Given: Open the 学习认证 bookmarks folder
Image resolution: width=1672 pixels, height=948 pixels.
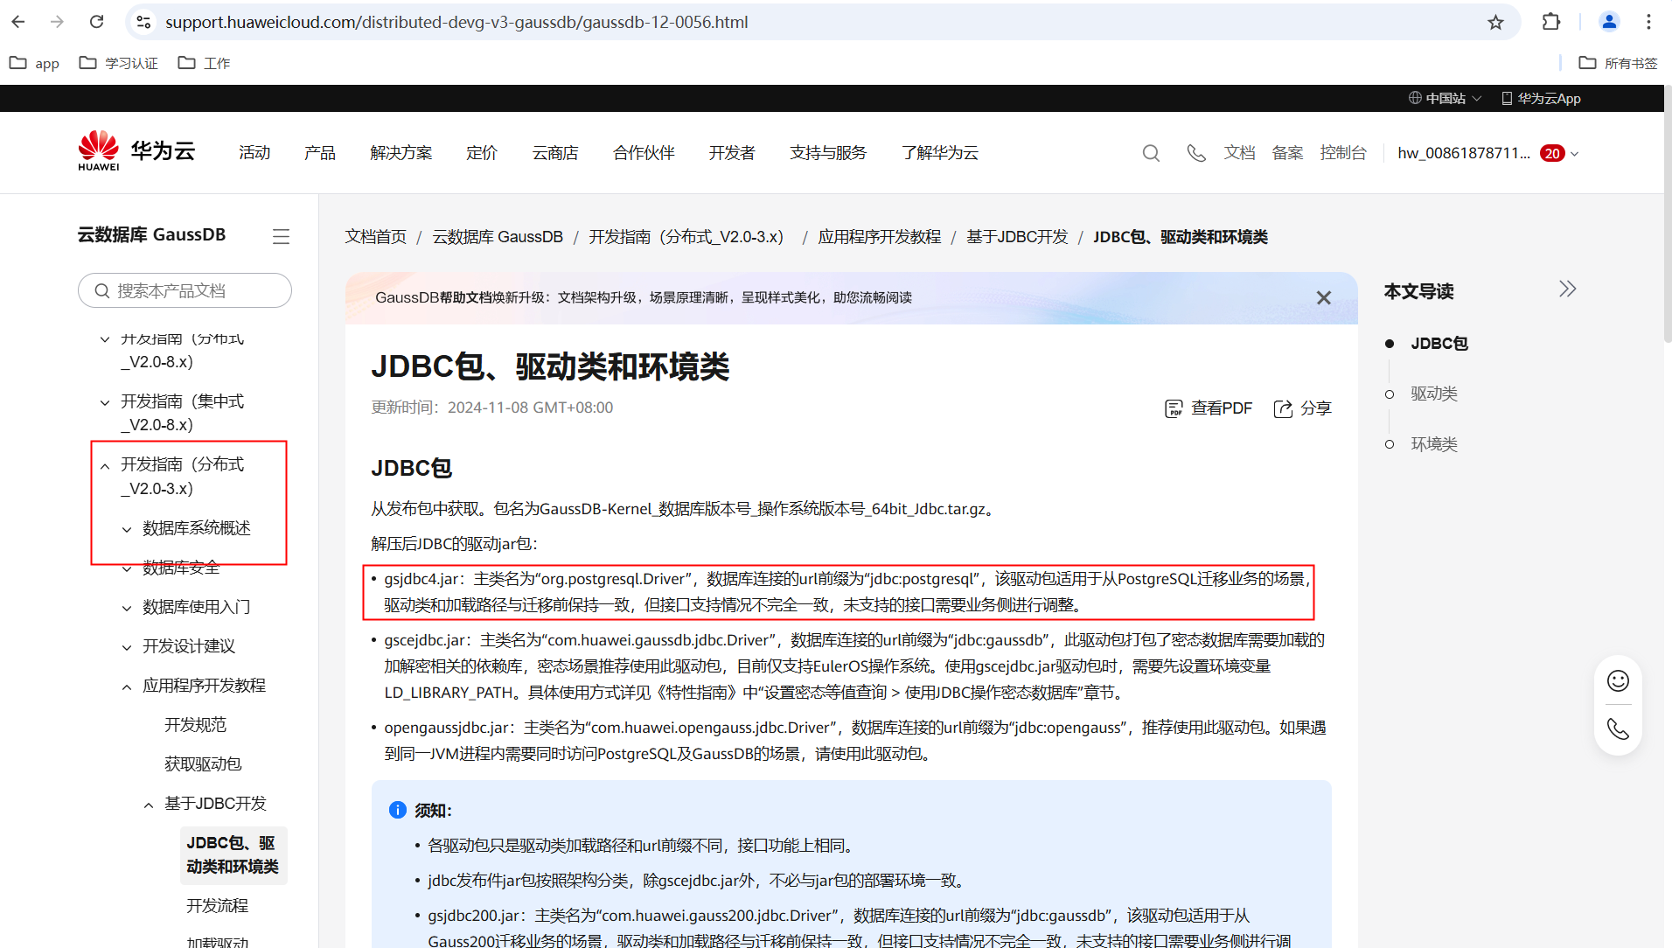Looking at the screenshot, I should (118, 63).
